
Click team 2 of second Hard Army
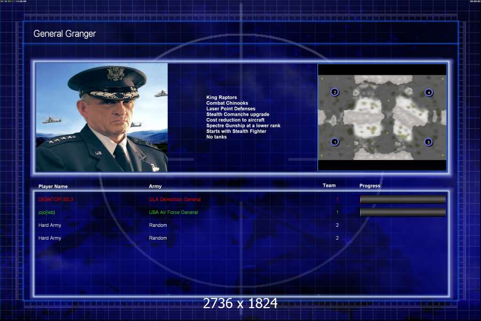click(337, 238)
